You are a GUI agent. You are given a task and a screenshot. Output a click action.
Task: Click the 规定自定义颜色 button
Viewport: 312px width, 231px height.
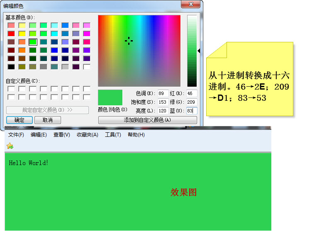pyautogui.click(x=47, y=110)
